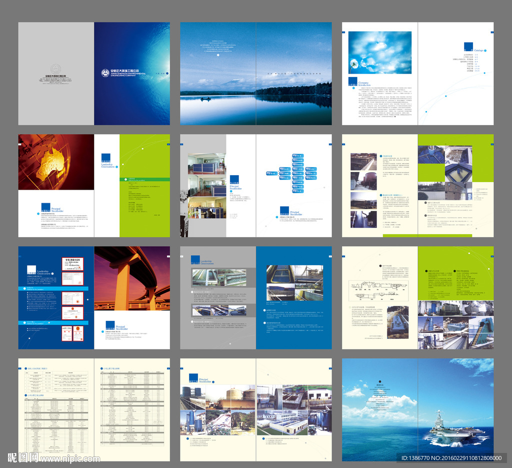Select the storage tanks photo grid spread

coord(255,410)
